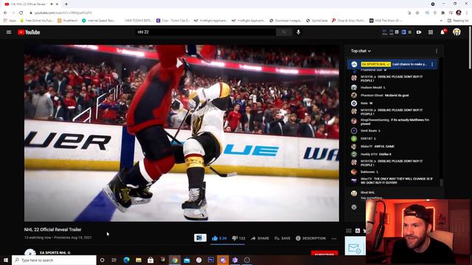
Task: Open a new browser tab
Action: pos(66,4)
